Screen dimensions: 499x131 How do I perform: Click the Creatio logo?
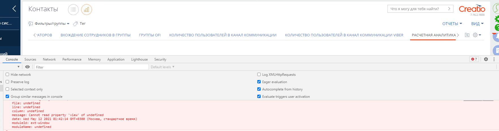472,9
